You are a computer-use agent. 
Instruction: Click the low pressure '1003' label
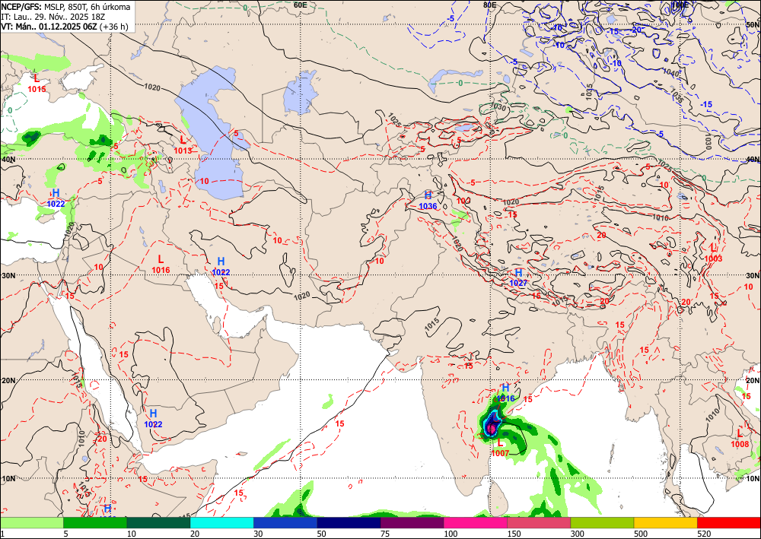tap(713, 258)
